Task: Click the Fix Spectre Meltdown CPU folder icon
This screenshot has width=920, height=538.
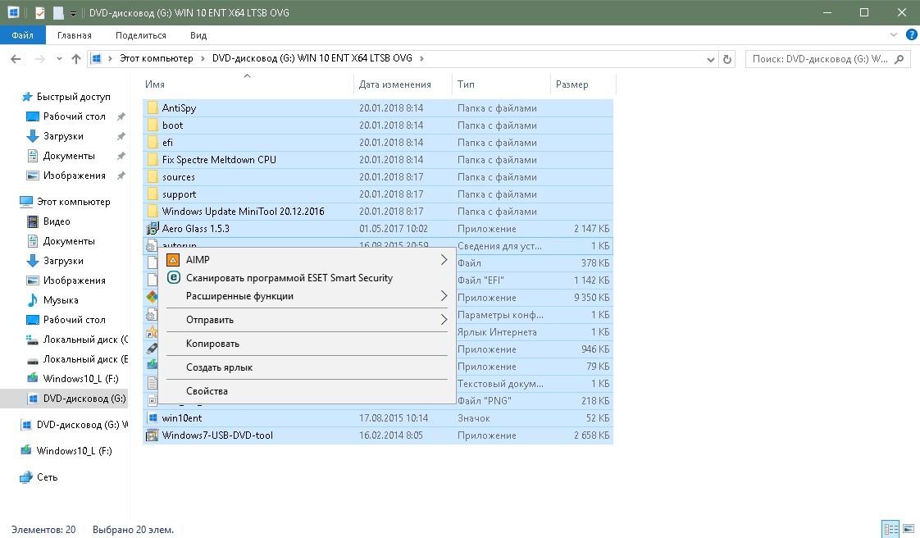Action: 153,160
